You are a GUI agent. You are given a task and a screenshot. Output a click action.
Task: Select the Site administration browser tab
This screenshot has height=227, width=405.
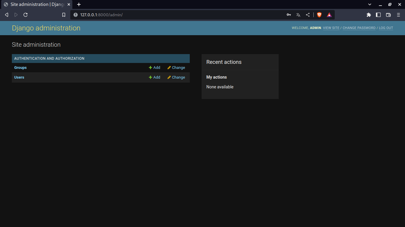coord(36,4)
